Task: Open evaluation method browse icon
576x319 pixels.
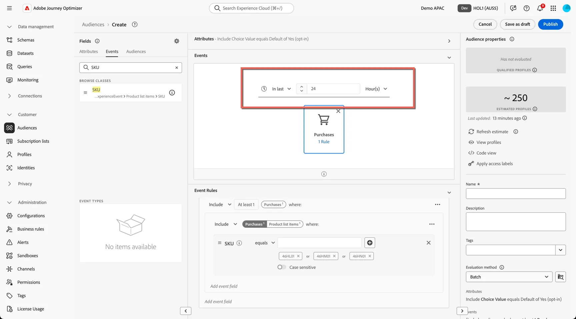Action: click(561, 277)
